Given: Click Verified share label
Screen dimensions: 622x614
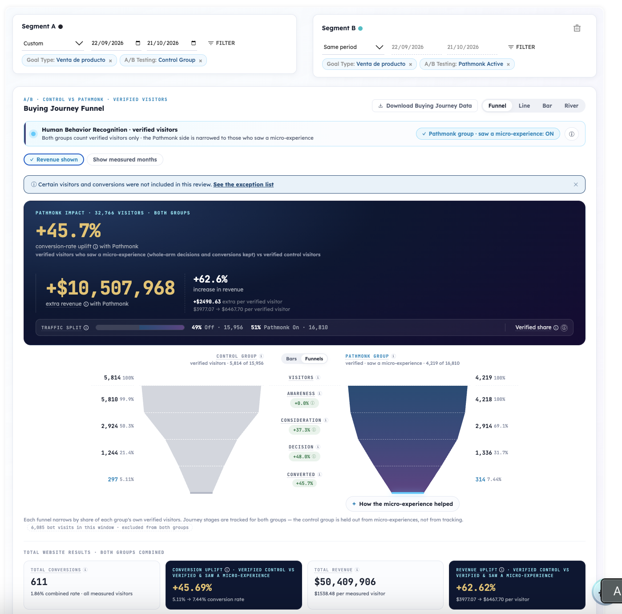Looking at the screenshot, I should tap(533, 327).
